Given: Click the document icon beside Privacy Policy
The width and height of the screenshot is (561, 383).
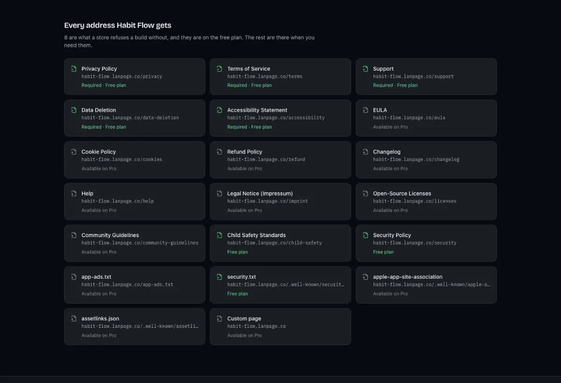Looking at the screenshot, I should [74, 69].
